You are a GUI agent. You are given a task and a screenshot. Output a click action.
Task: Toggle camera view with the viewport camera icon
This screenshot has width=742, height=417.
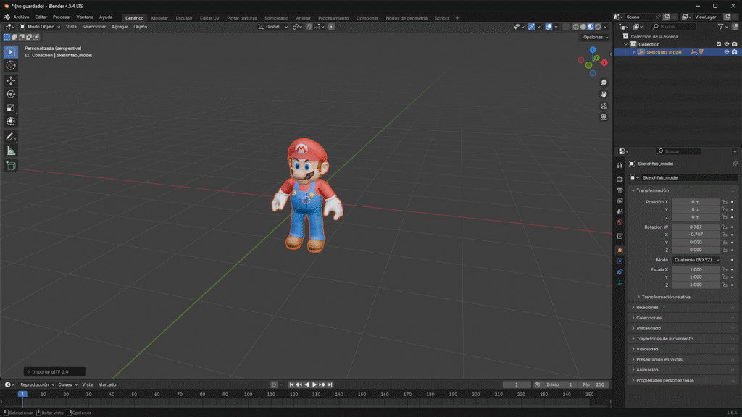[x=604, y=106]
